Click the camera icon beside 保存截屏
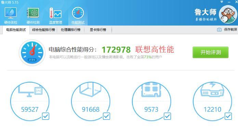238x127 pixels. pos(219,30)
